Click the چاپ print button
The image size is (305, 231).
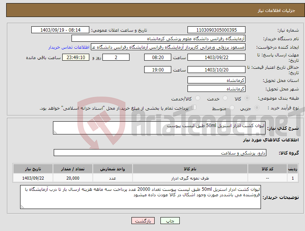click(x=170, y=221)
